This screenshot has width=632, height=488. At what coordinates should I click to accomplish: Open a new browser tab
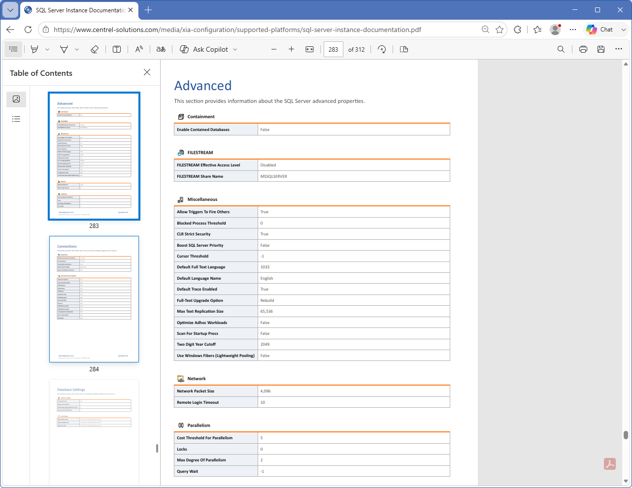click(x=148, y=10)
